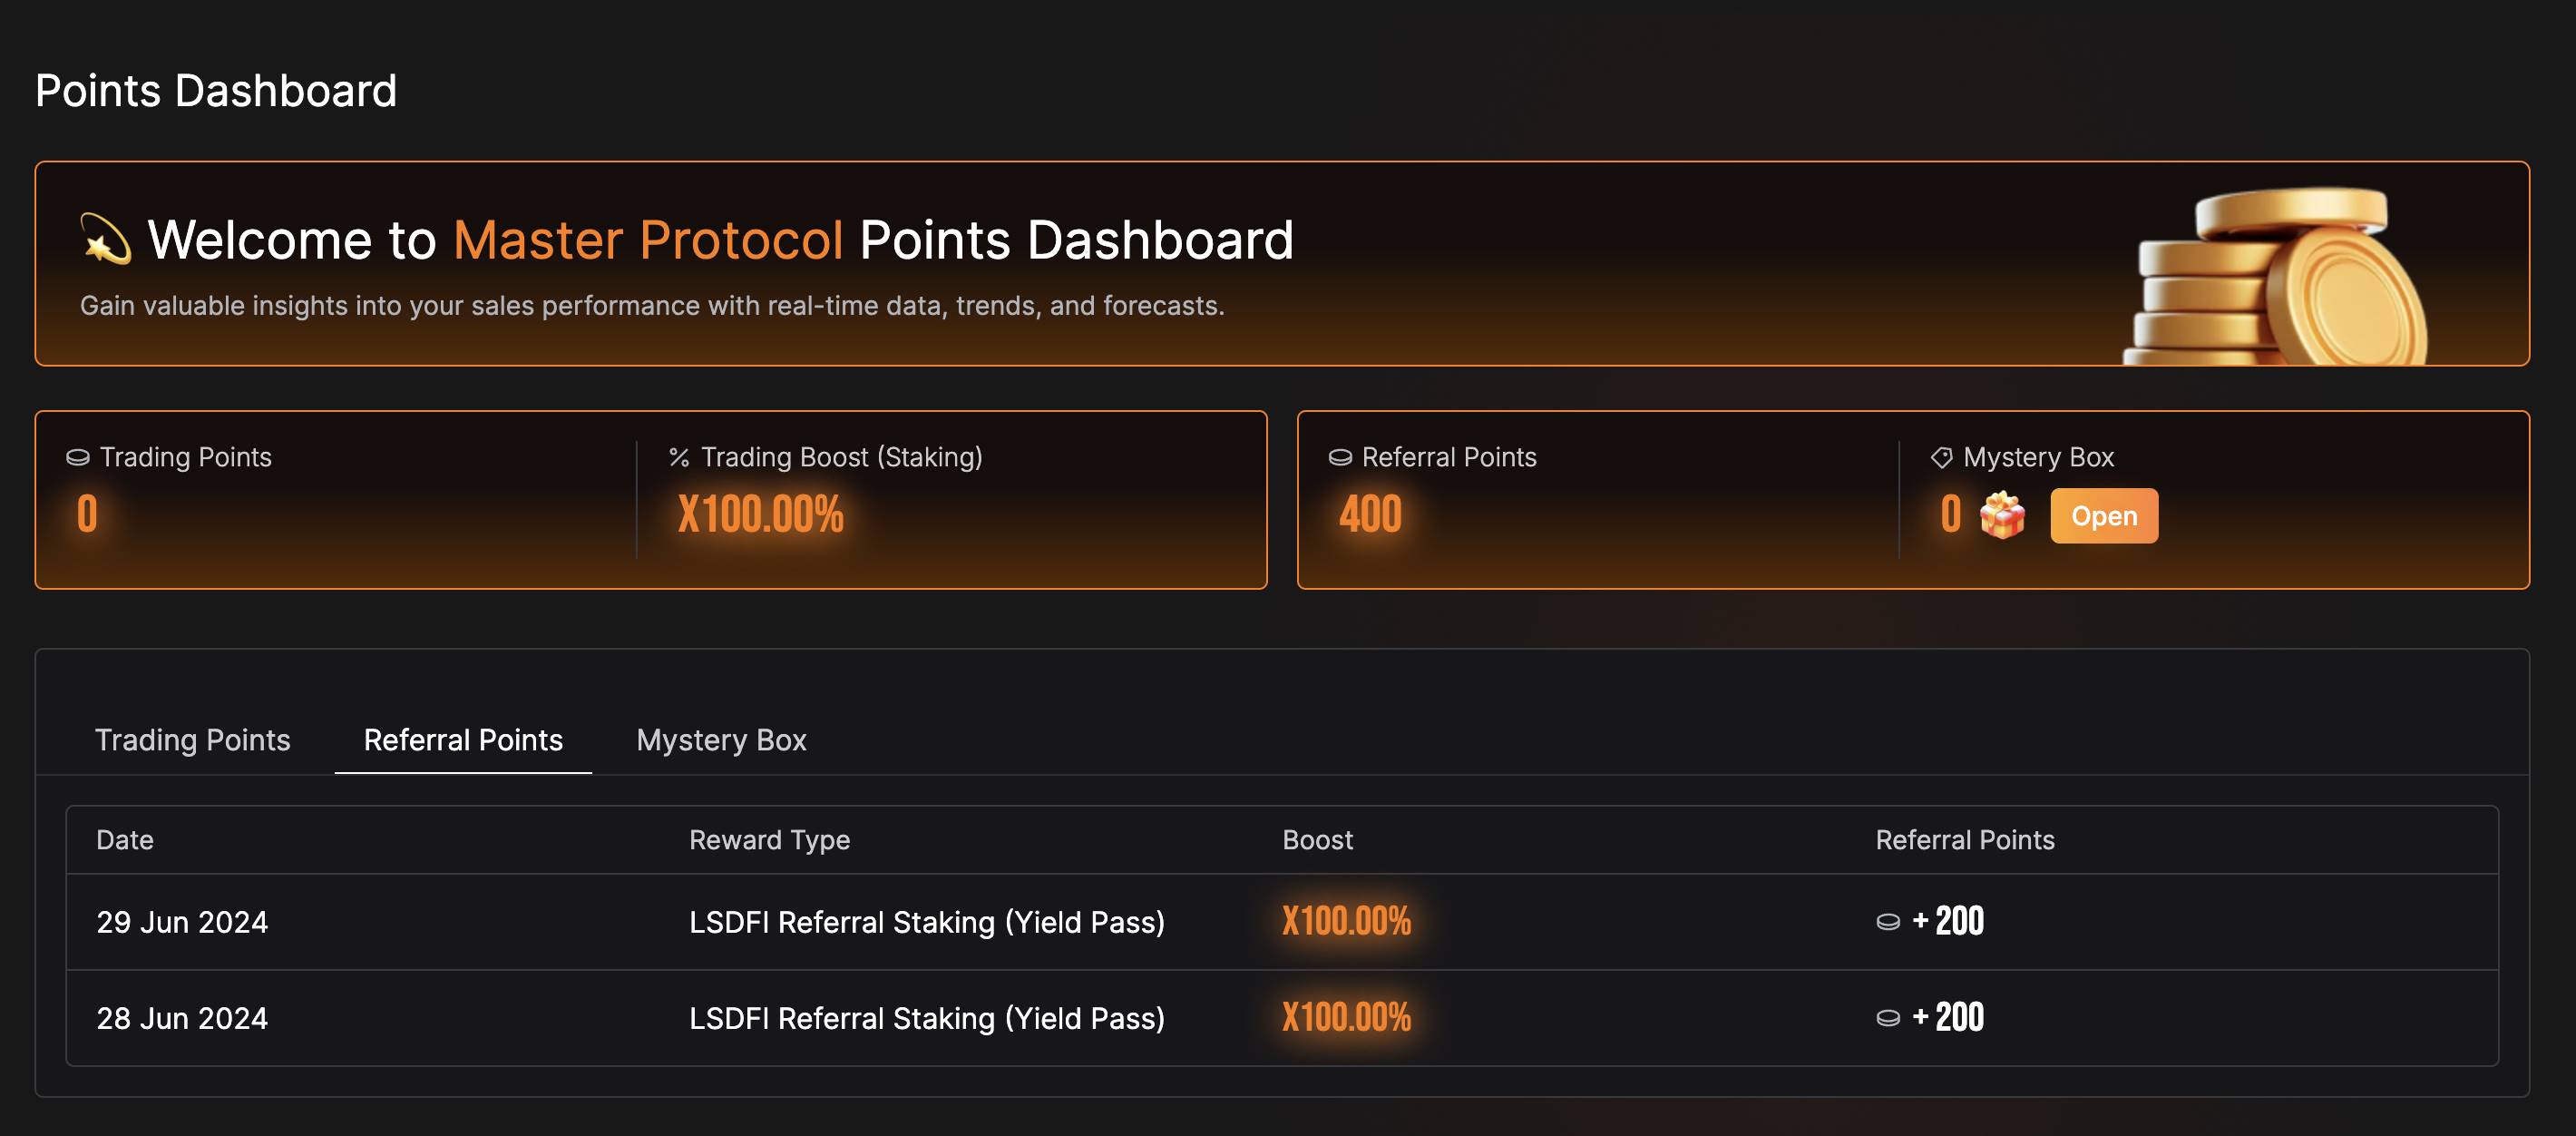
Task: Select the 28 Jun 2024 date cell
Action: coord(182,1018)
